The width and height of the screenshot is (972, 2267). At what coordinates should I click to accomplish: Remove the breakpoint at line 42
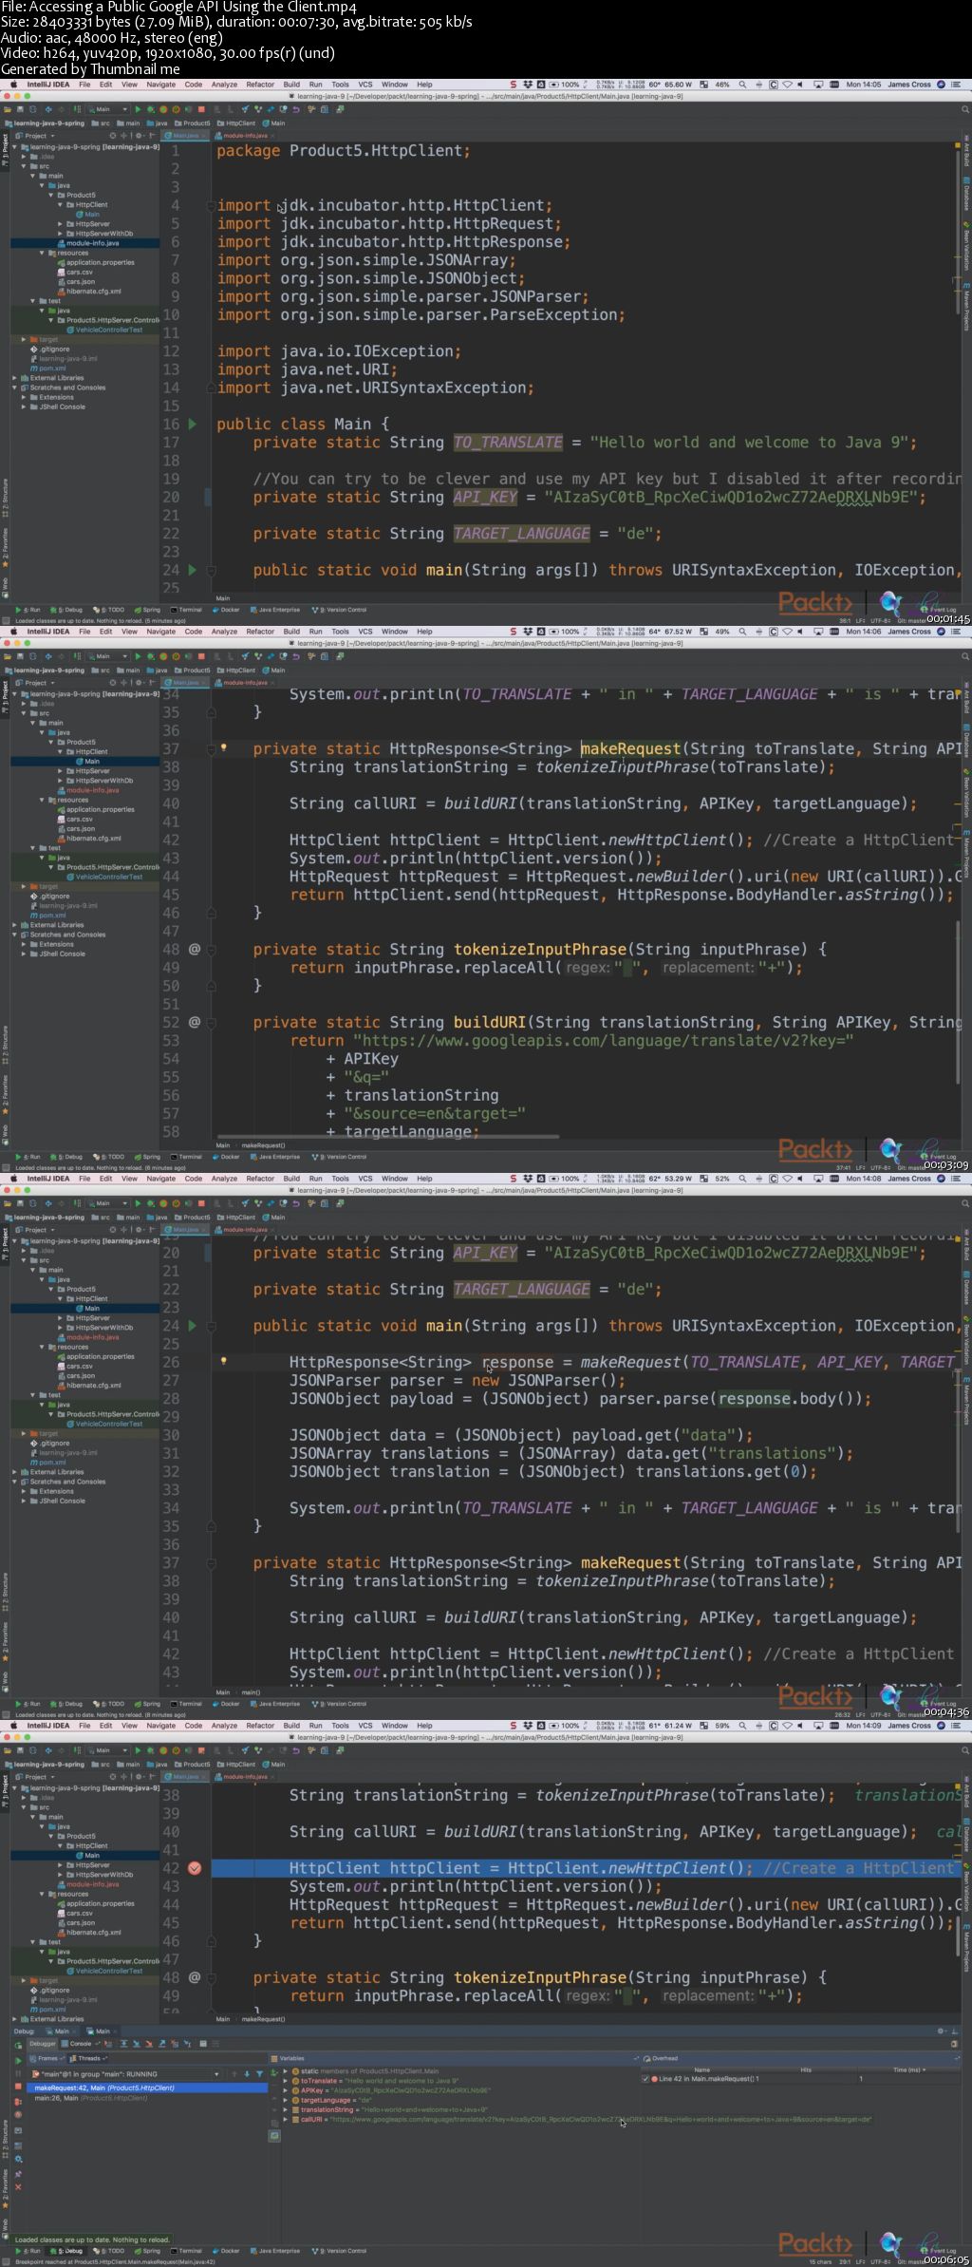[x=195, y=1868]
